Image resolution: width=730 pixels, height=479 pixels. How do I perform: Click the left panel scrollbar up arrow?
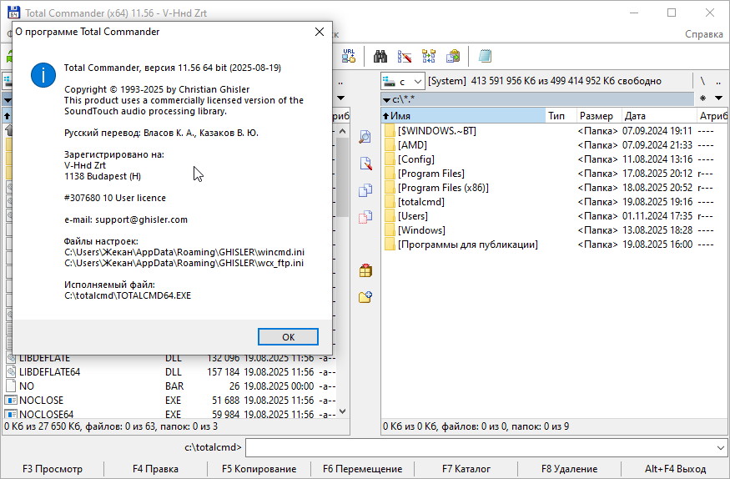tap(343, 131)
